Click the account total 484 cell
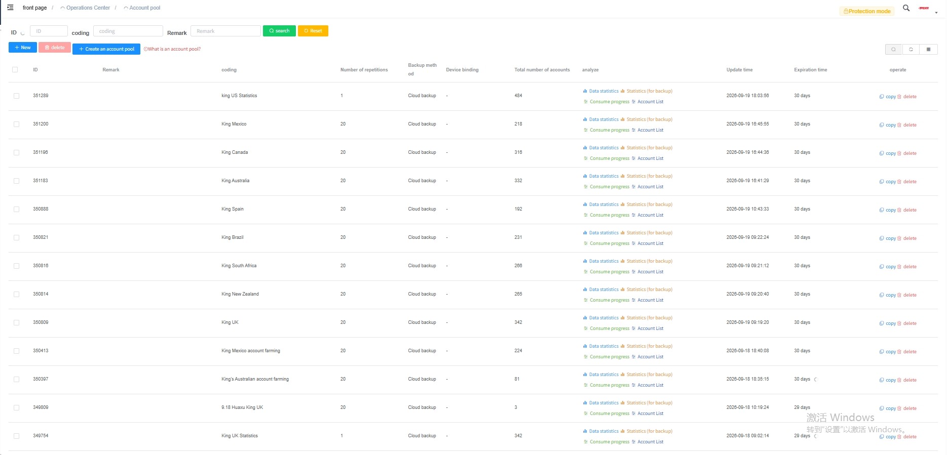The image size is (947, 455). [518, 96]
